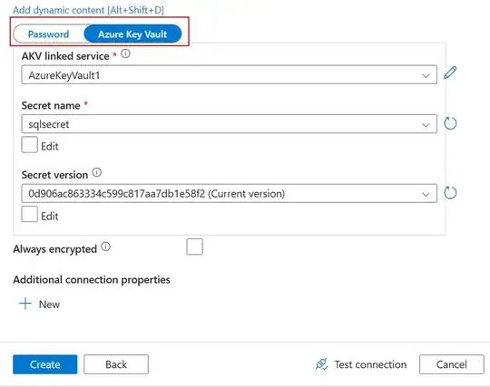This screenshot has height=387, width=490.
Task: Open the AzureKeyVault1 linked service dropdown
Action: [229, 75]
